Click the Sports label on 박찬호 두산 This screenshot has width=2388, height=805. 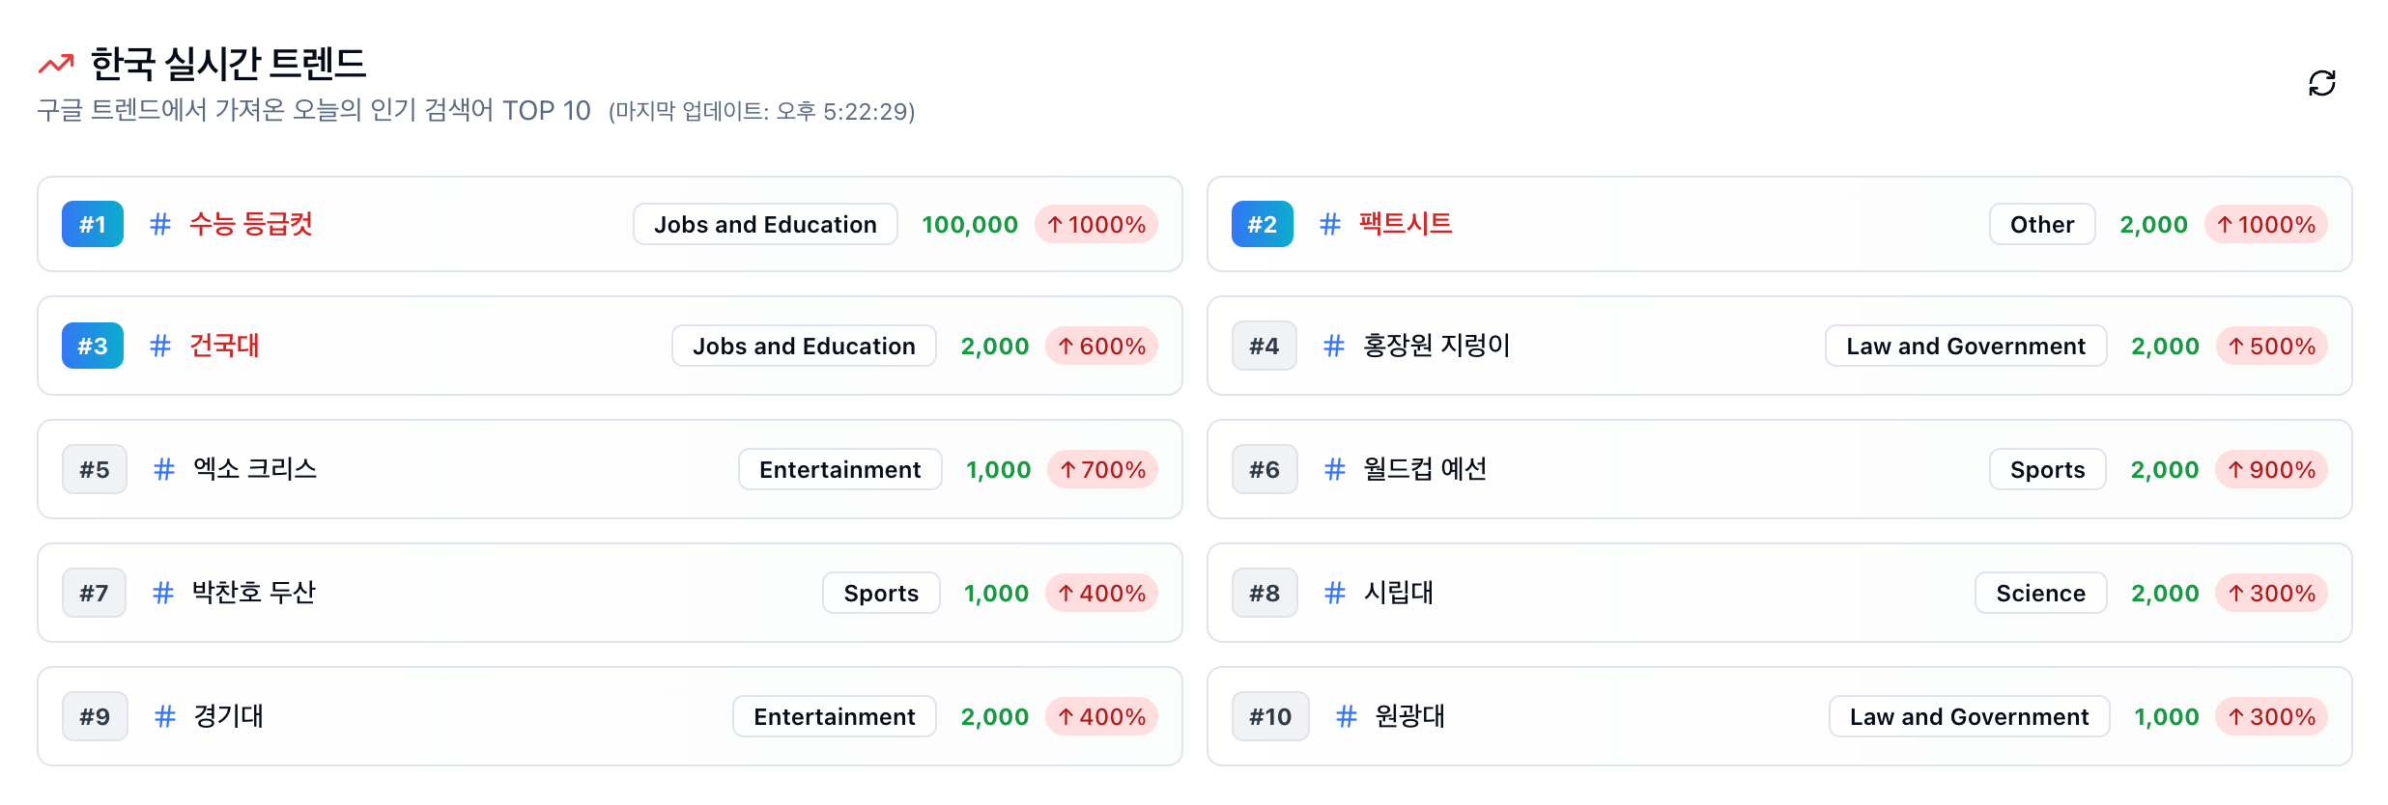(880, 593)
